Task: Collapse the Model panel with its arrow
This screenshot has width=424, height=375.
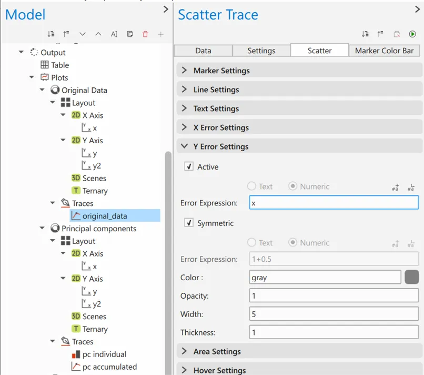Action: click(166, 10)
